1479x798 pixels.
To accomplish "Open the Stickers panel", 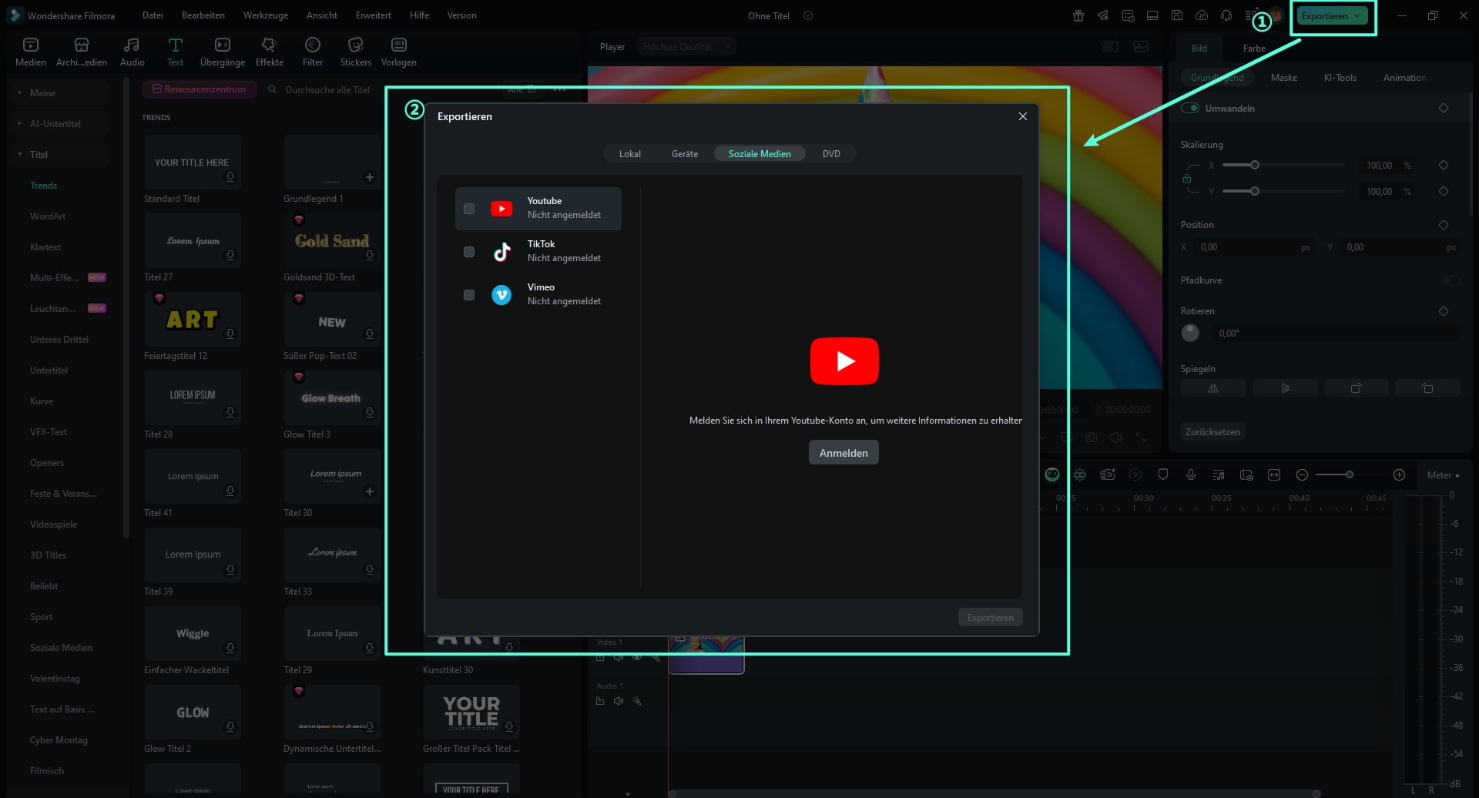I will (x=355, y=52).
